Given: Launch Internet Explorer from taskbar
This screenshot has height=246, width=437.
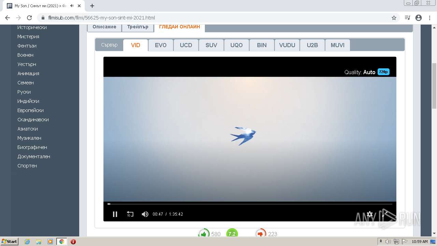Looking at the screenshot, I should click(x=27, y=242).
